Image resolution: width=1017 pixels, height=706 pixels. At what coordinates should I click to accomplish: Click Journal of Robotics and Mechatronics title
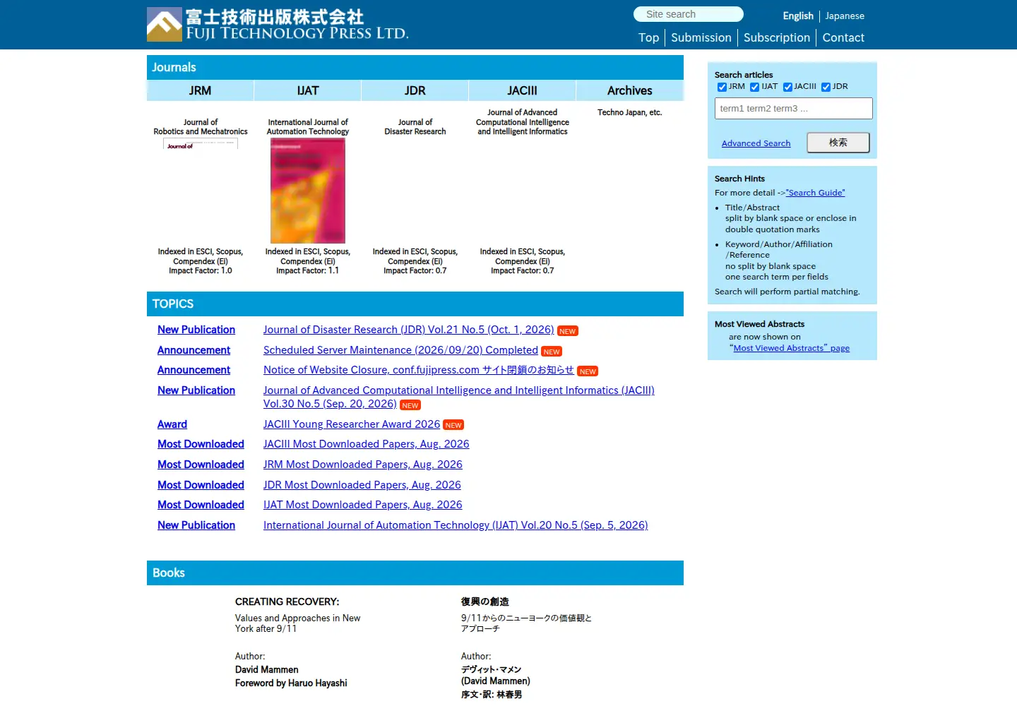pos(201,127)
